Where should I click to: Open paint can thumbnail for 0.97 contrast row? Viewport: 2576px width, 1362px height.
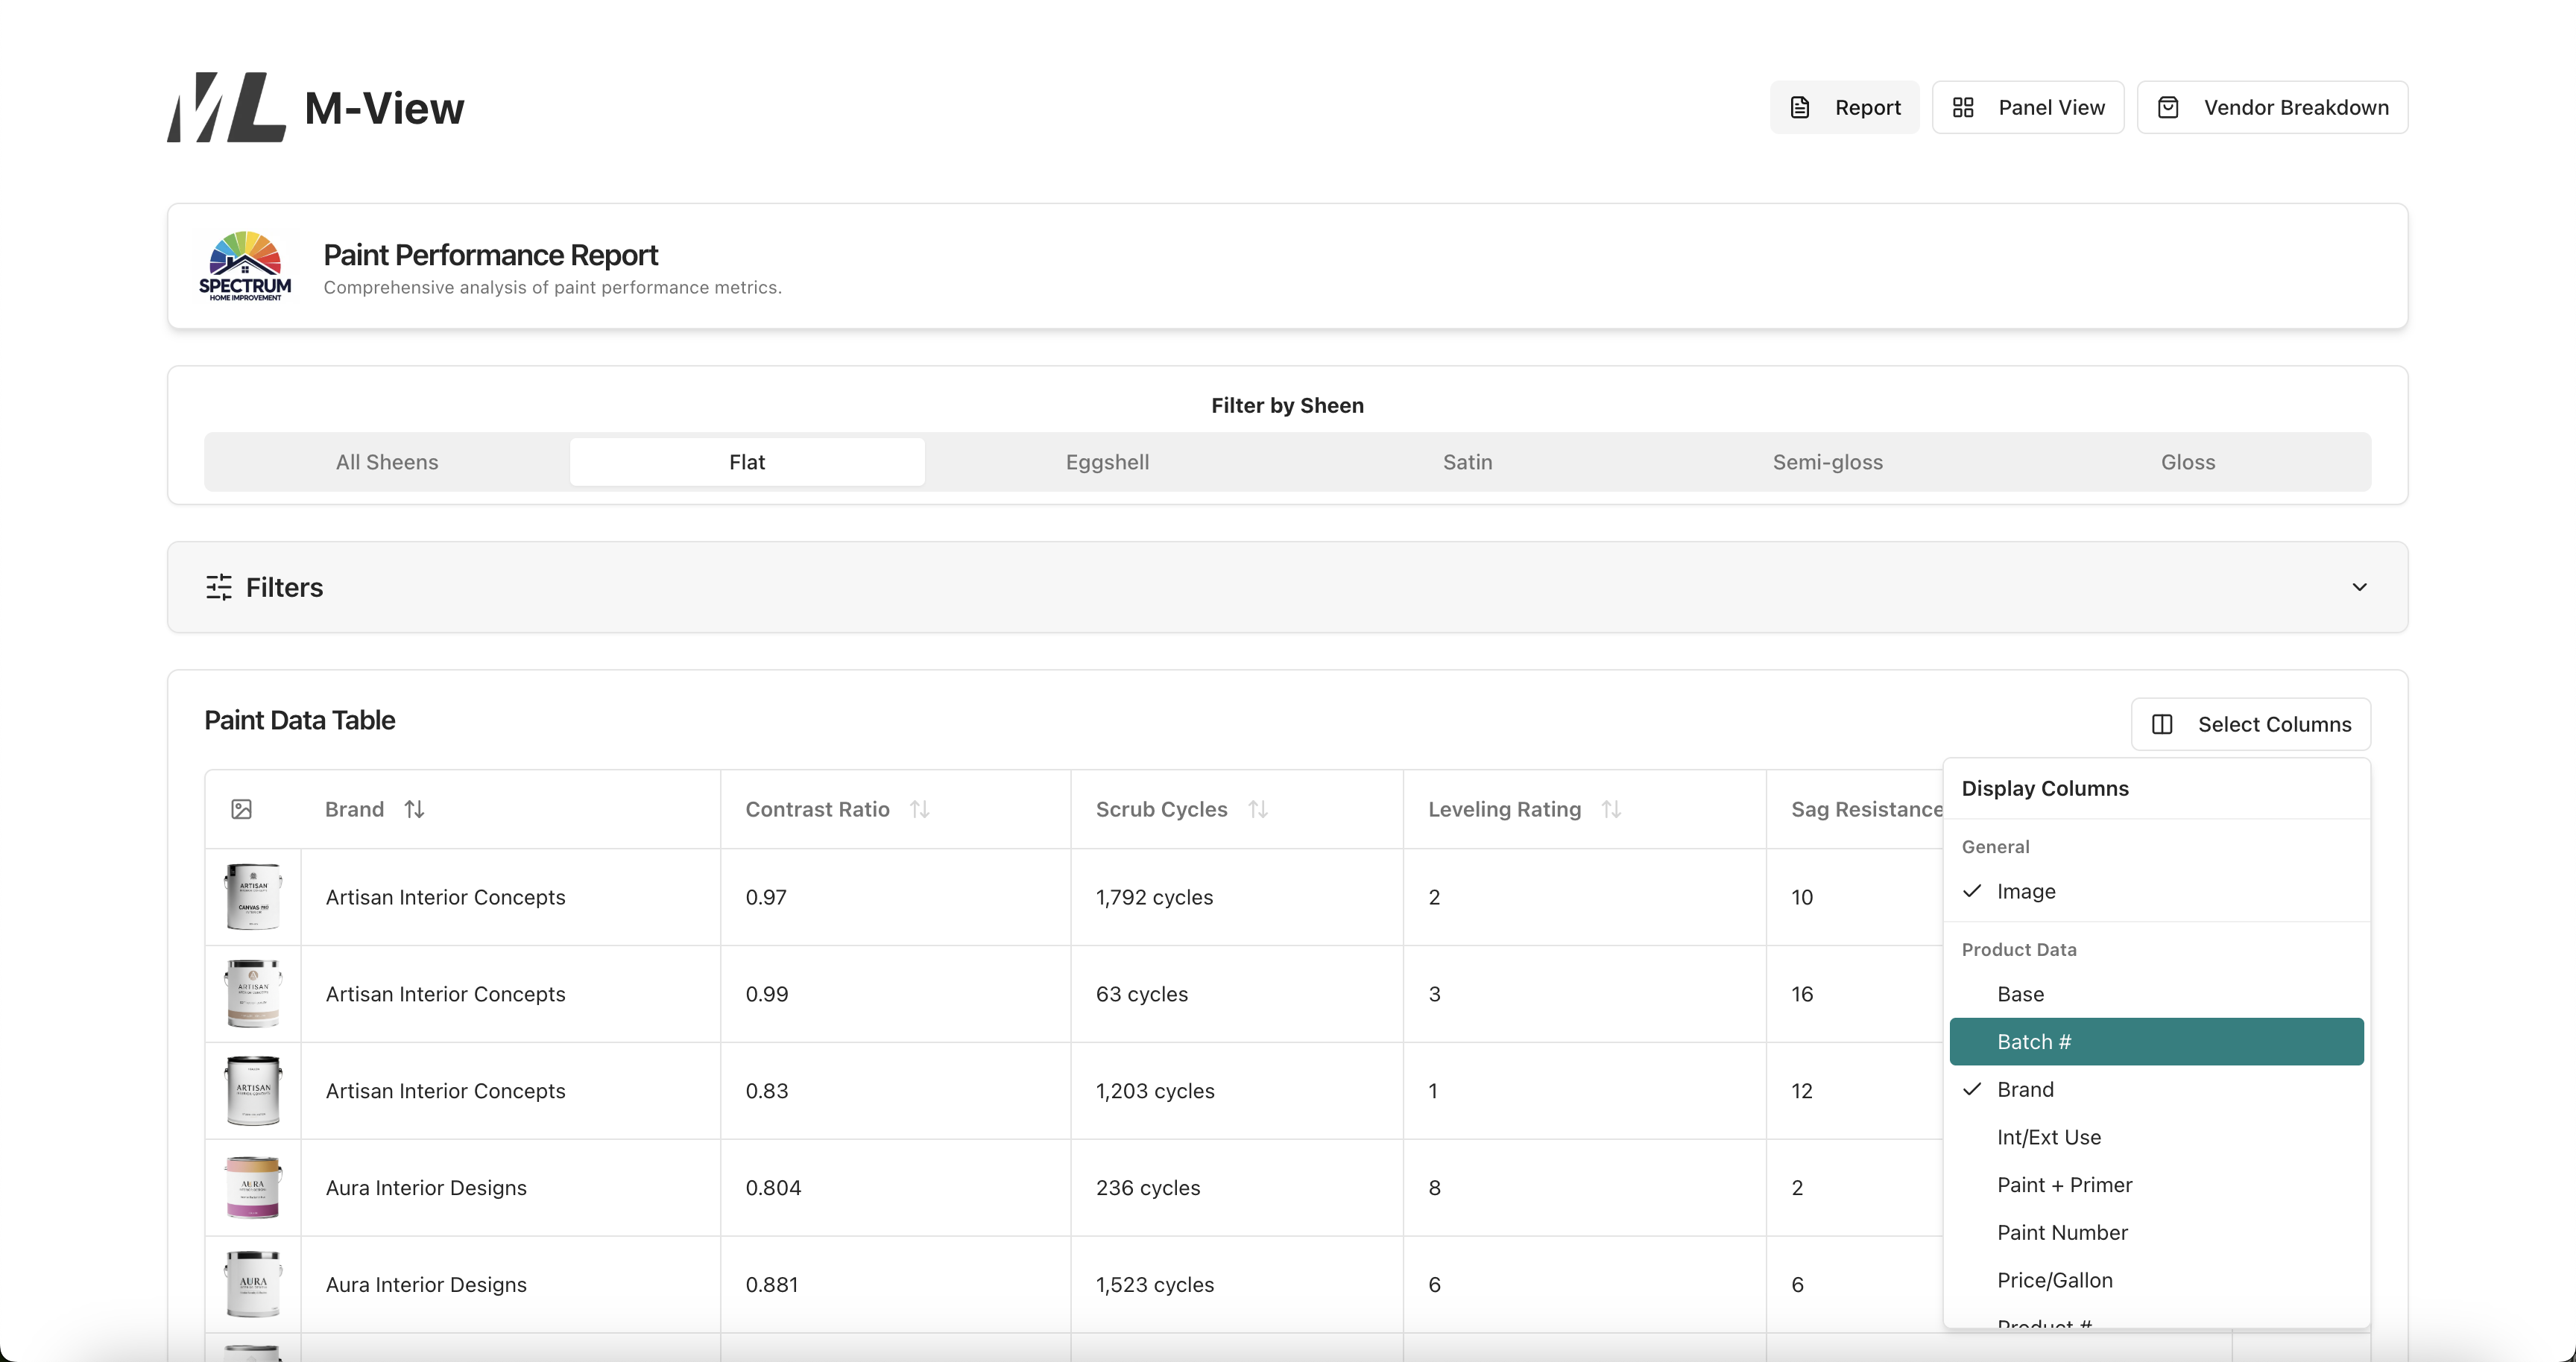[x=253, y=896]
